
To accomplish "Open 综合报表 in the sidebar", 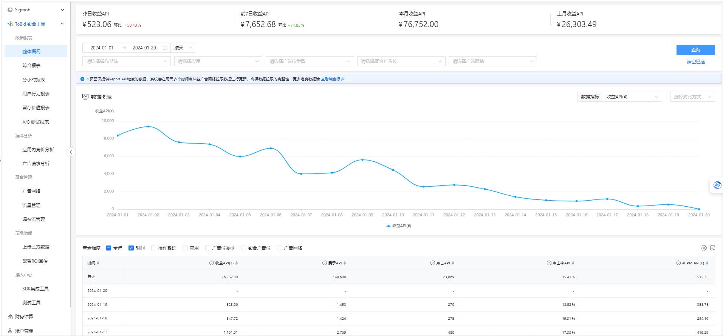I will pos(31,66).
